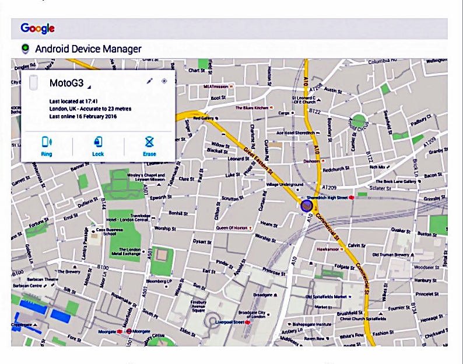Click the Ace Hotel Shoreditch marker icon
The height and width of the screenshot is (364, 463).
[x=318, y=133]
